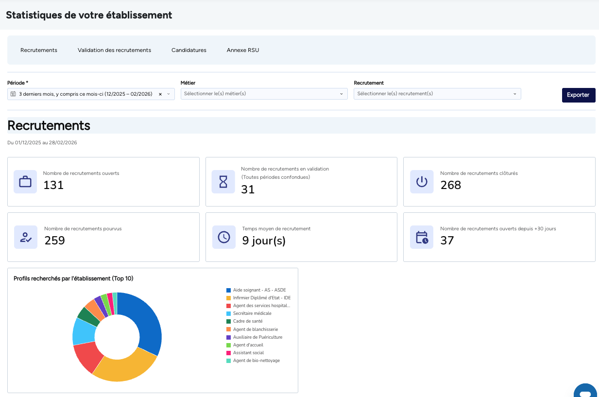Click the Aide soignant legend color swatch
Viewport: 599px width, 397px height.
tap(228, 290)
